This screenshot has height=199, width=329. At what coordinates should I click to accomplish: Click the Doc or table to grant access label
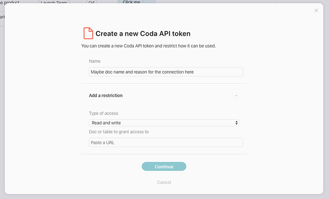[119, 132]
